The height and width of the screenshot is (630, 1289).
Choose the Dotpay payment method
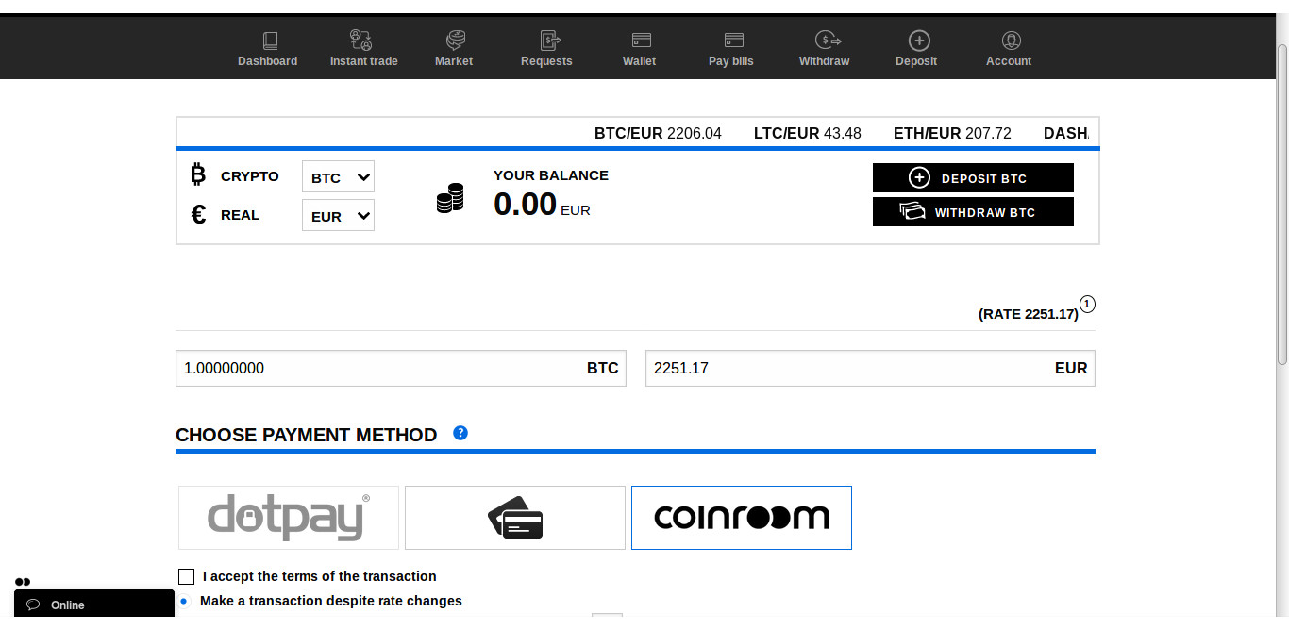pos(289,517)
